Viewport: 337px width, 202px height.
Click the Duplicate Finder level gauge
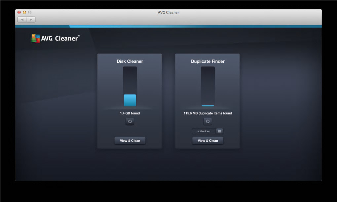point(207,87)
